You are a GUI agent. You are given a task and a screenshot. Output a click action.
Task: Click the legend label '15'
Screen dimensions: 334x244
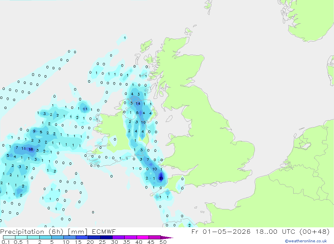point(78,242)
